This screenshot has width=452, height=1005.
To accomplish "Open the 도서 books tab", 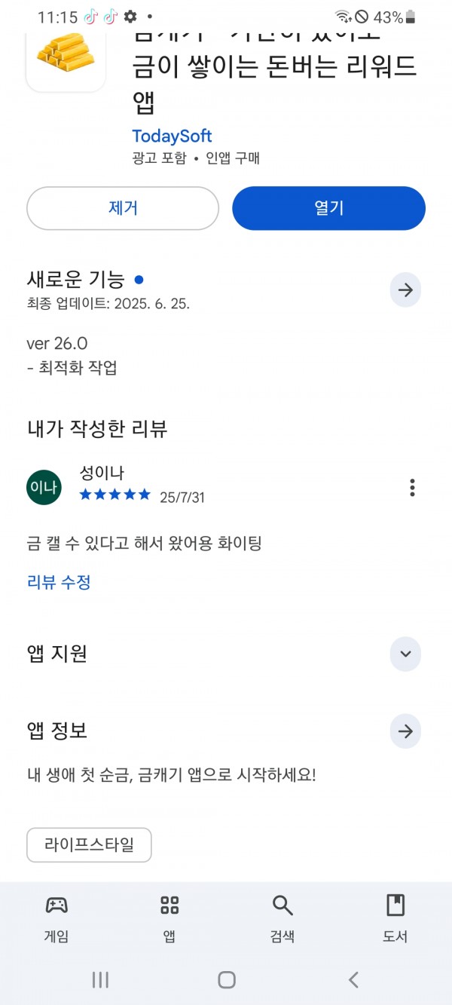I will coord(395,919).
